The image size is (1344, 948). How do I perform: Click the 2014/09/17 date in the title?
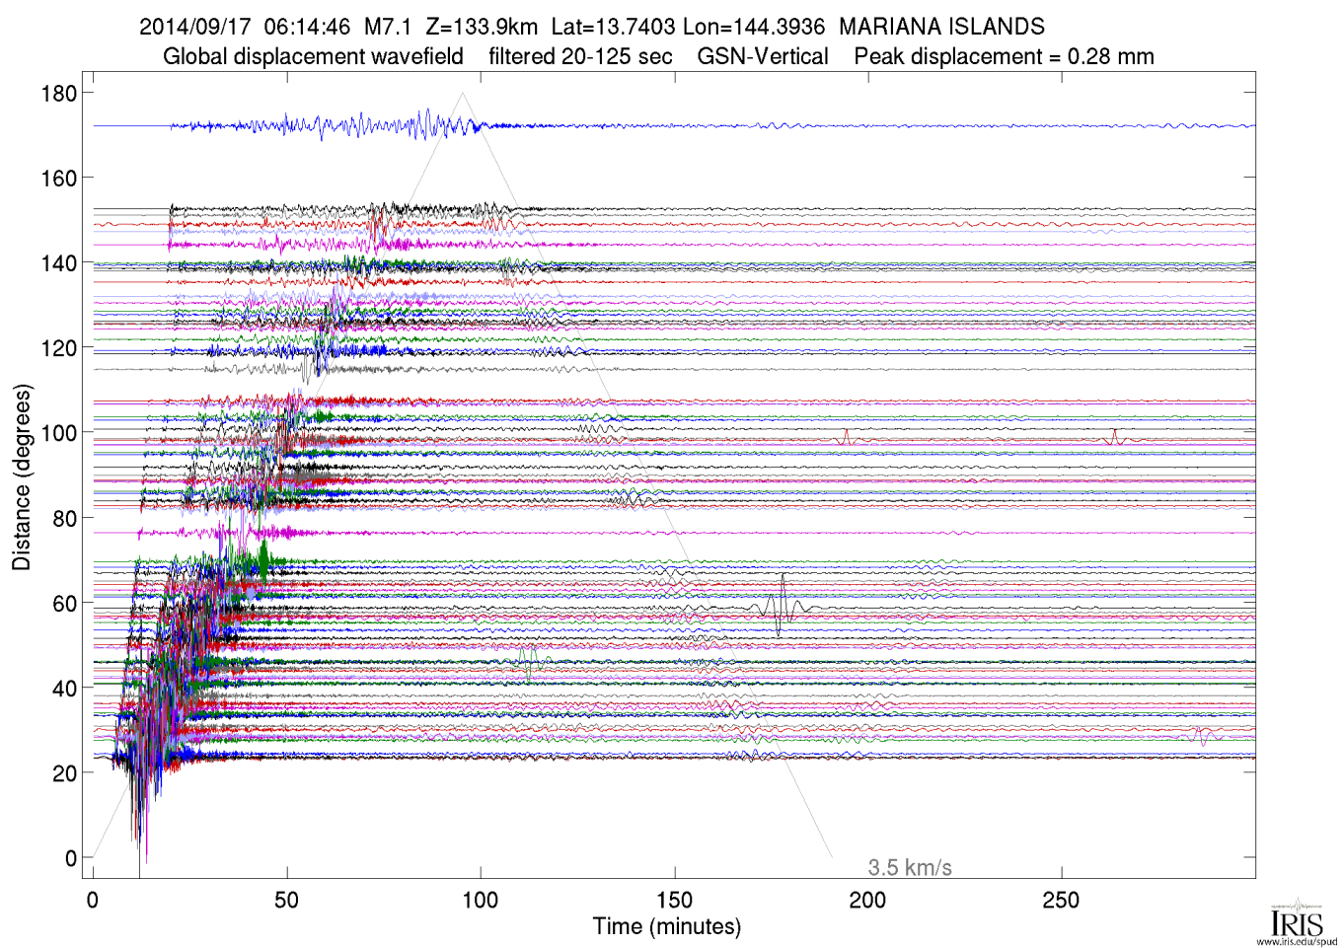[195, 28]
